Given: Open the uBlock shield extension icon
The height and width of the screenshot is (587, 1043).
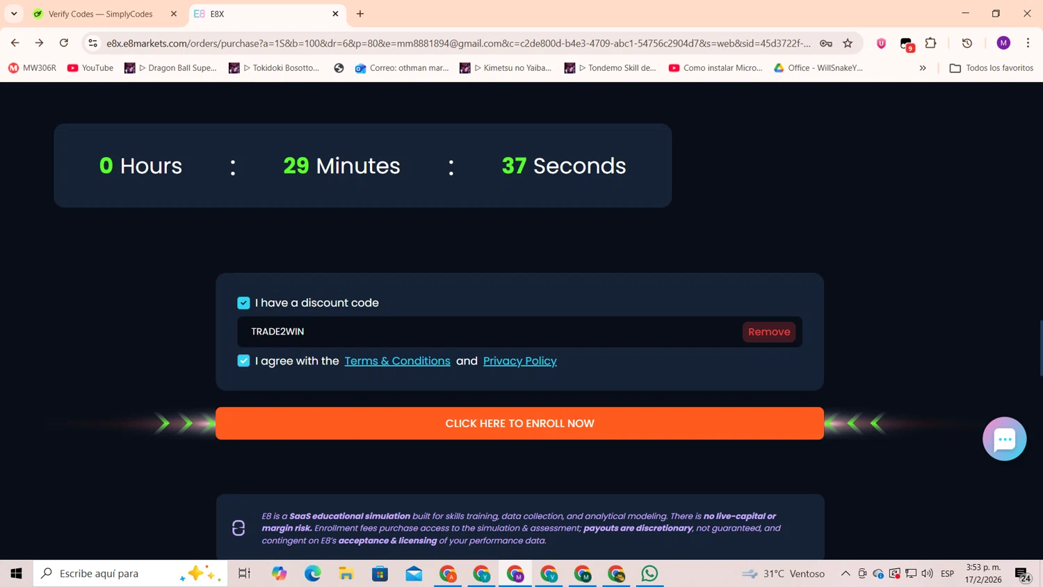Looking at the screenshot, I should (x=881, y=43).
